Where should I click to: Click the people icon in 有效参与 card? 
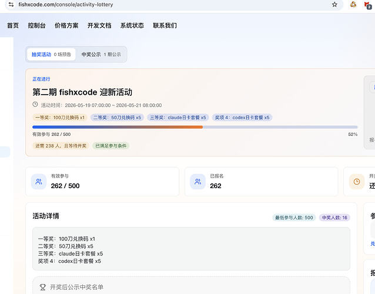pos(39,182)
